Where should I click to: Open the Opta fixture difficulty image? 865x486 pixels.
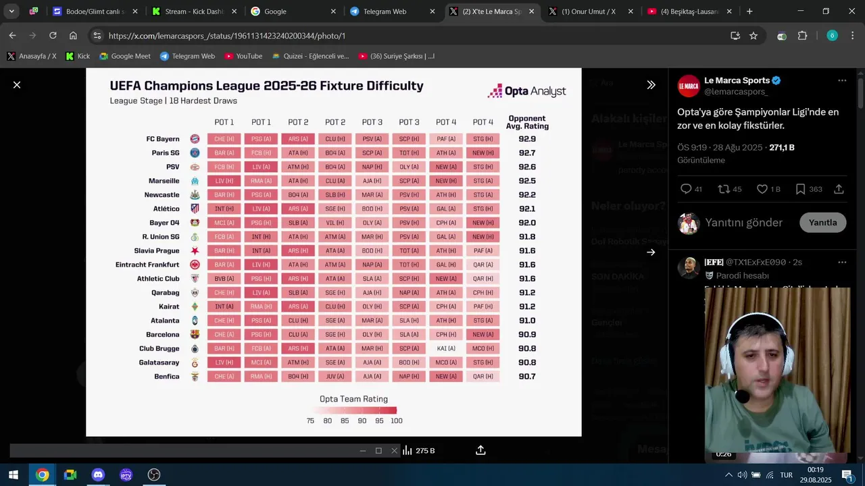coord(333,252)
